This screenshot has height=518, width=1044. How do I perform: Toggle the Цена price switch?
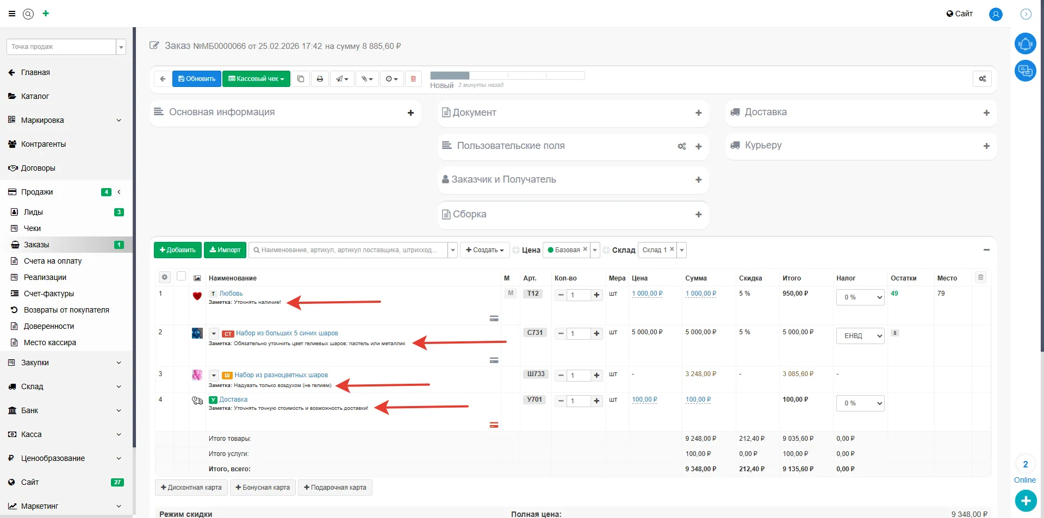click(516, 250)
